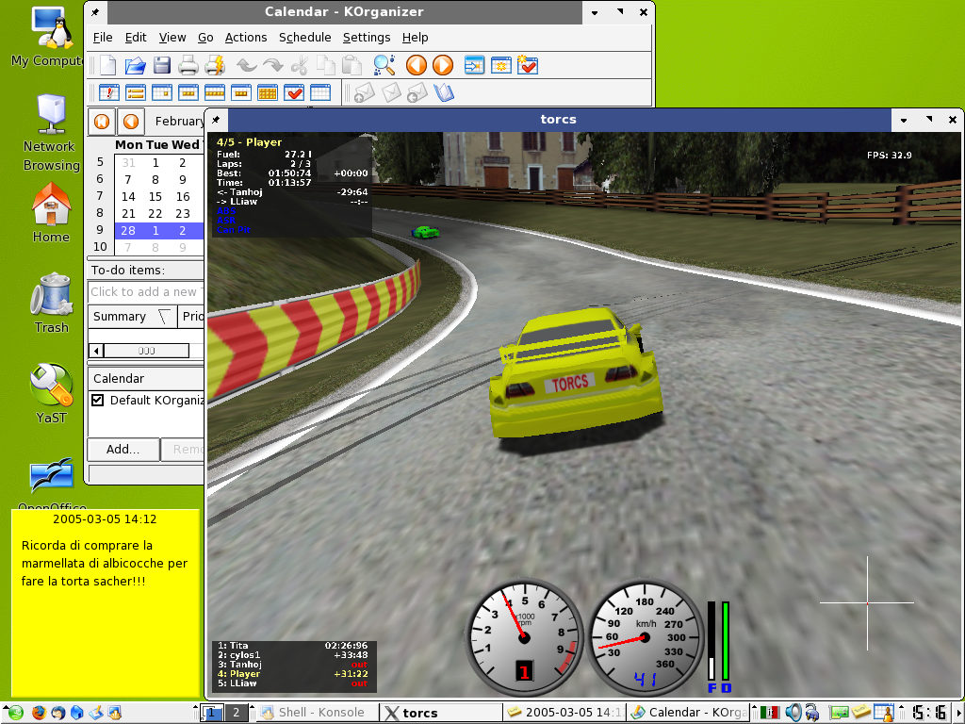Expand the Summary column sort arrow
The height and width of the screenshot is (724, 965).
163,317
